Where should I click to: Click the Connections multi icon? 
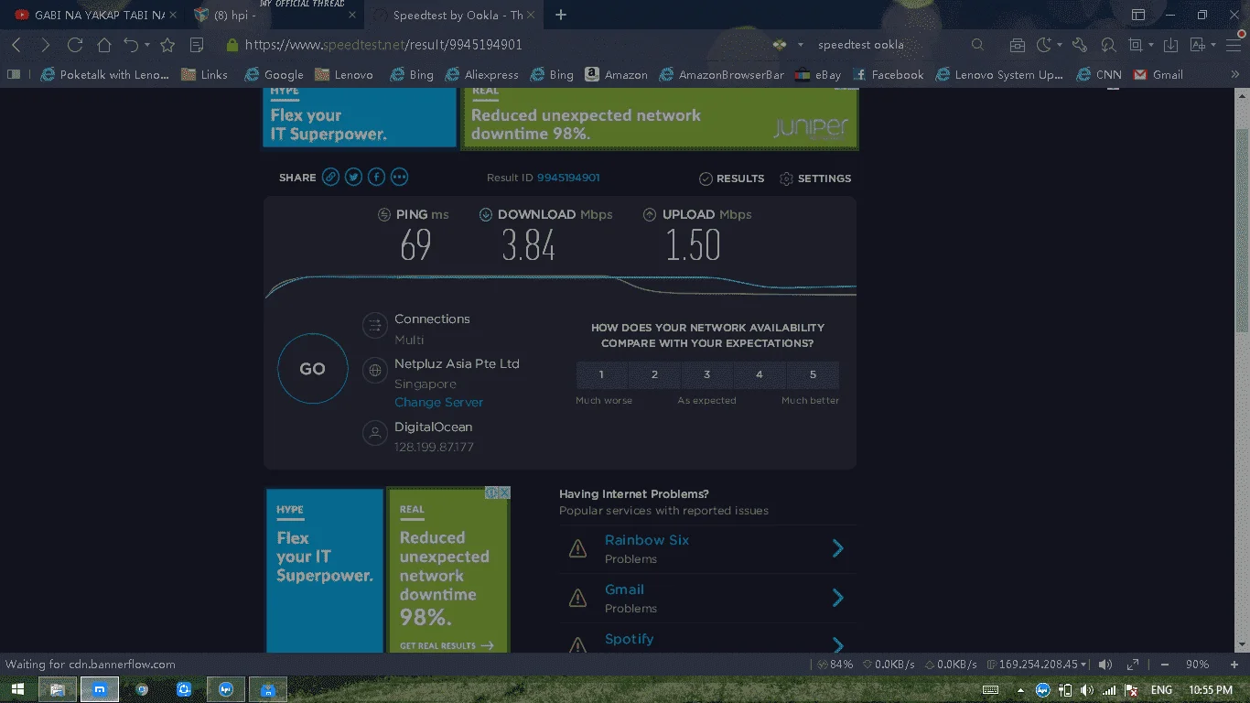374,325
